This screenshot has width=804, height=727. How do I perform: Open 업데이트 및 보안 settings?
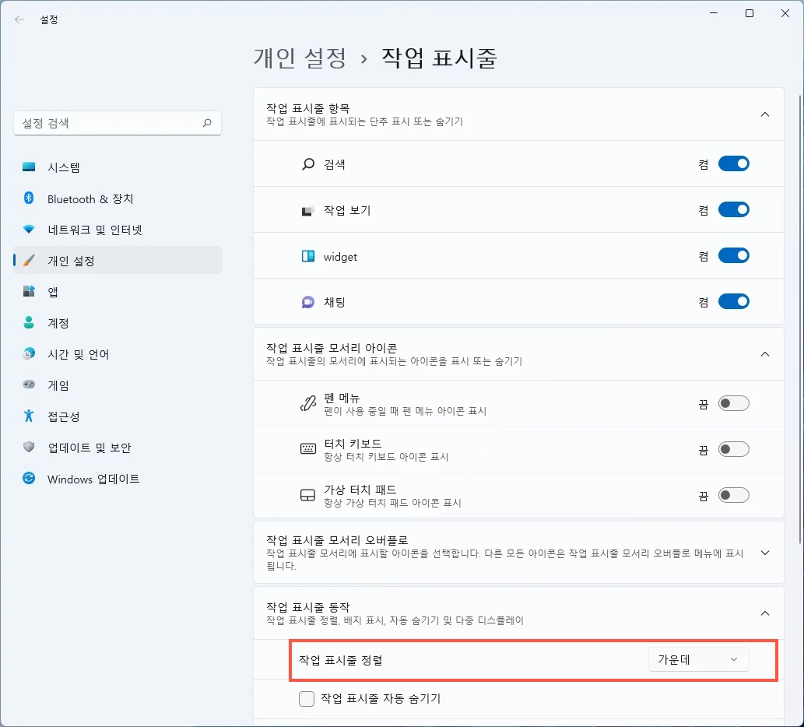point(118,448)
